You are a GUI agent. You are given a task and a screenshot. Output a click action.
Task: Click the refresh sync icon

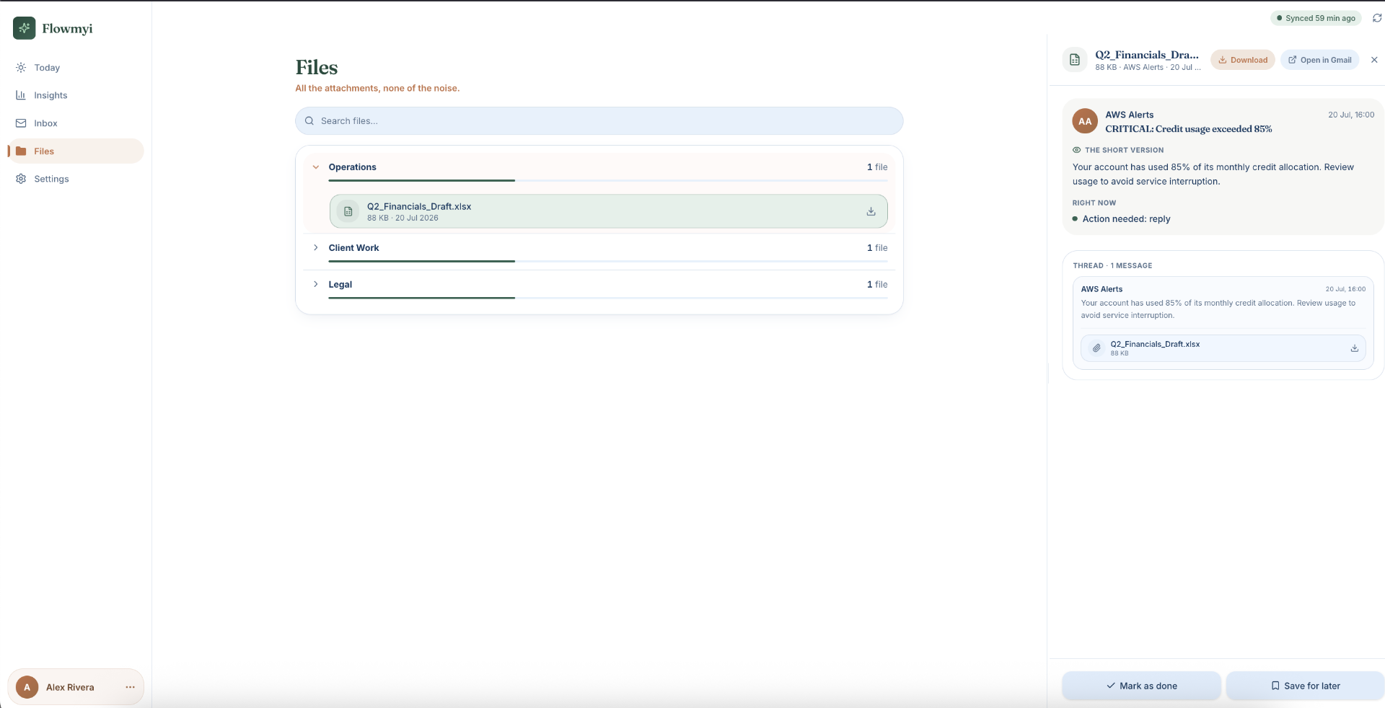point(1376,18)
